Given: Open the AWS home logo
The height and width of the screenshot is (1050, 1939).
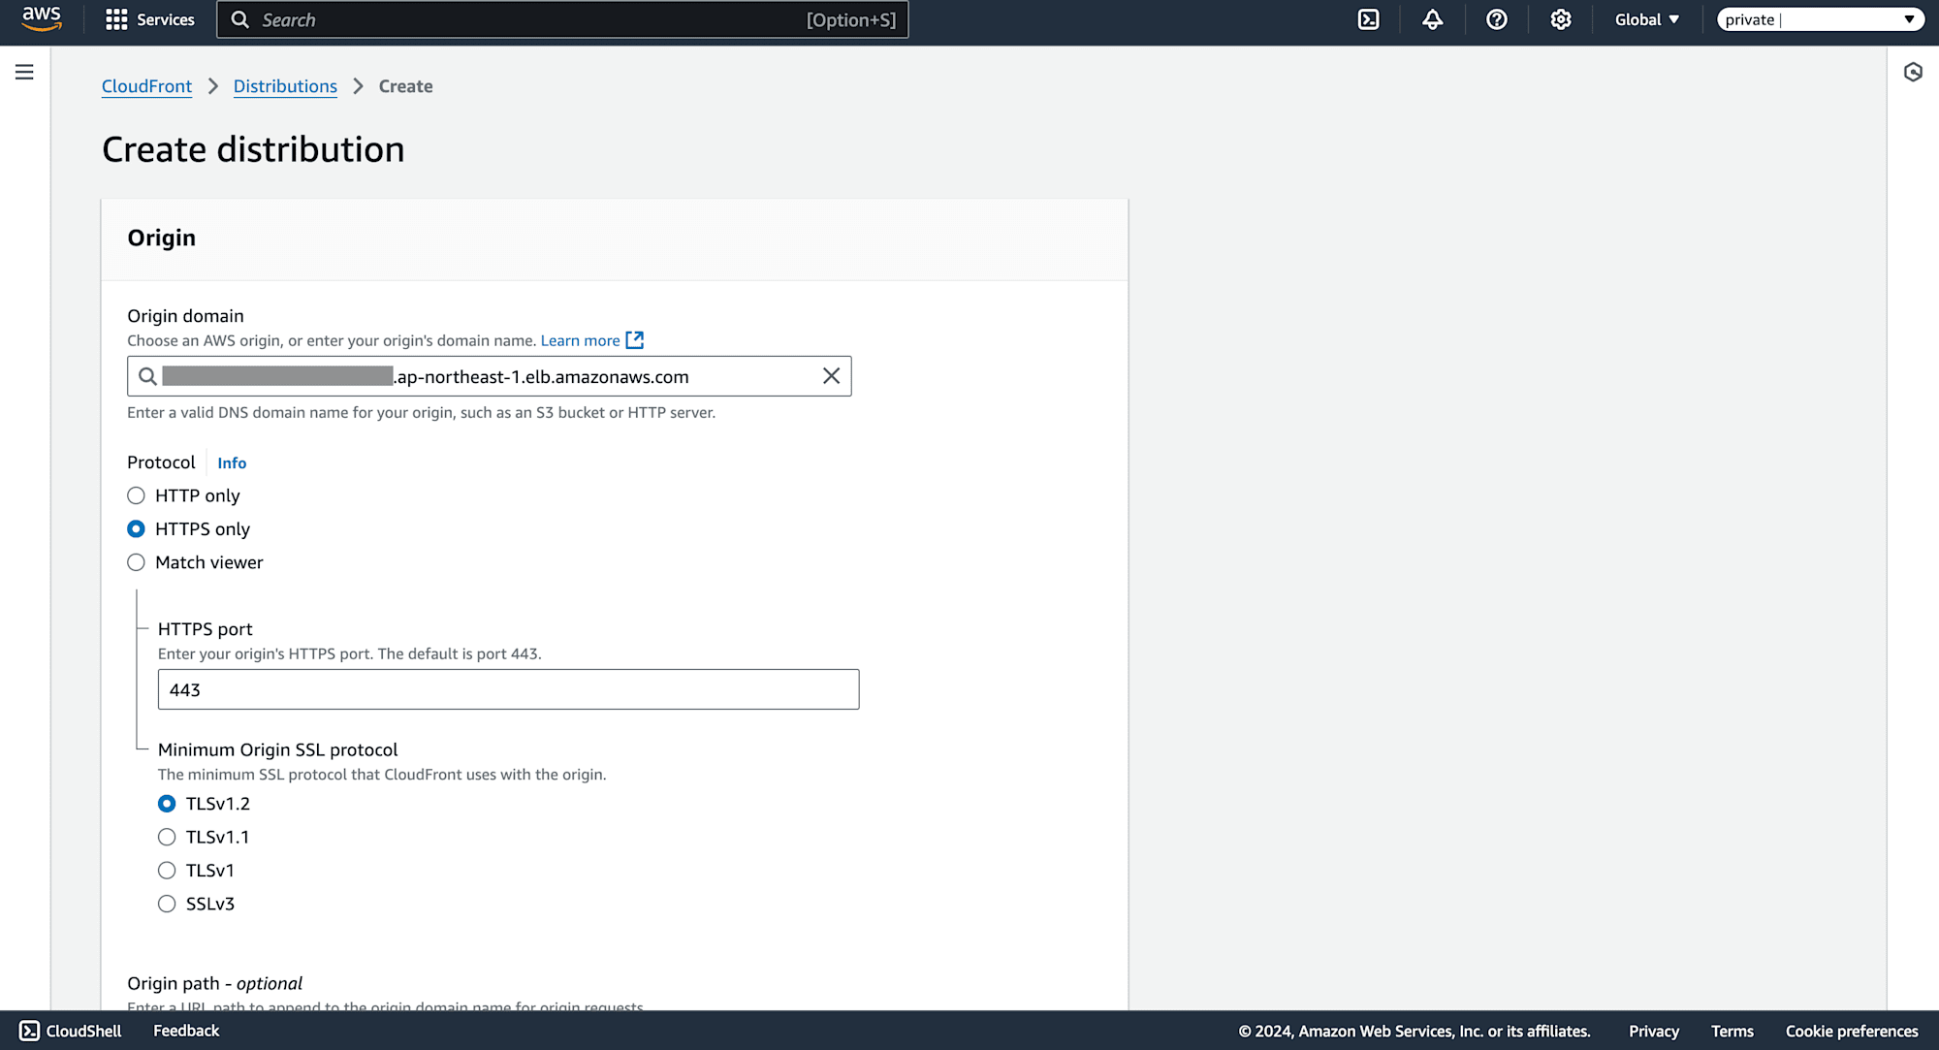Looking at the screenshot, I should pos(42,19).
